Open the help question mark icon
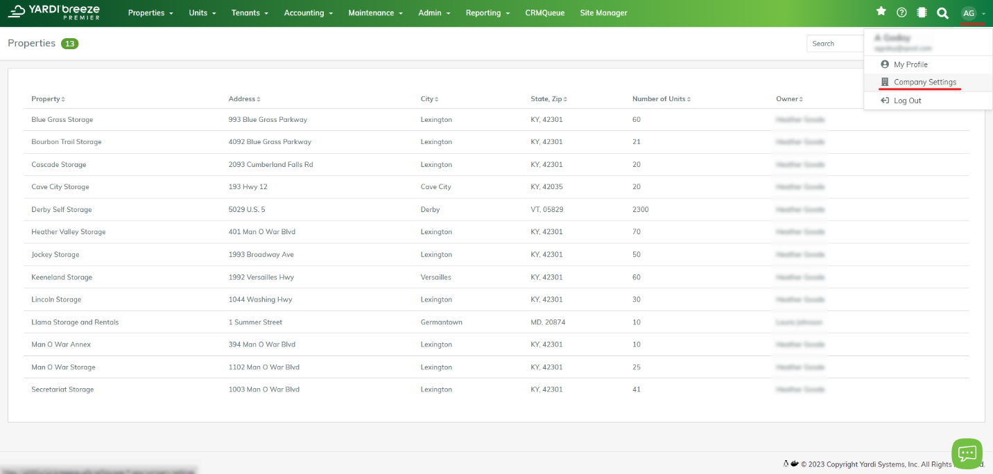The height and width of the screenshot is (474, 993). tap(901, 12)
